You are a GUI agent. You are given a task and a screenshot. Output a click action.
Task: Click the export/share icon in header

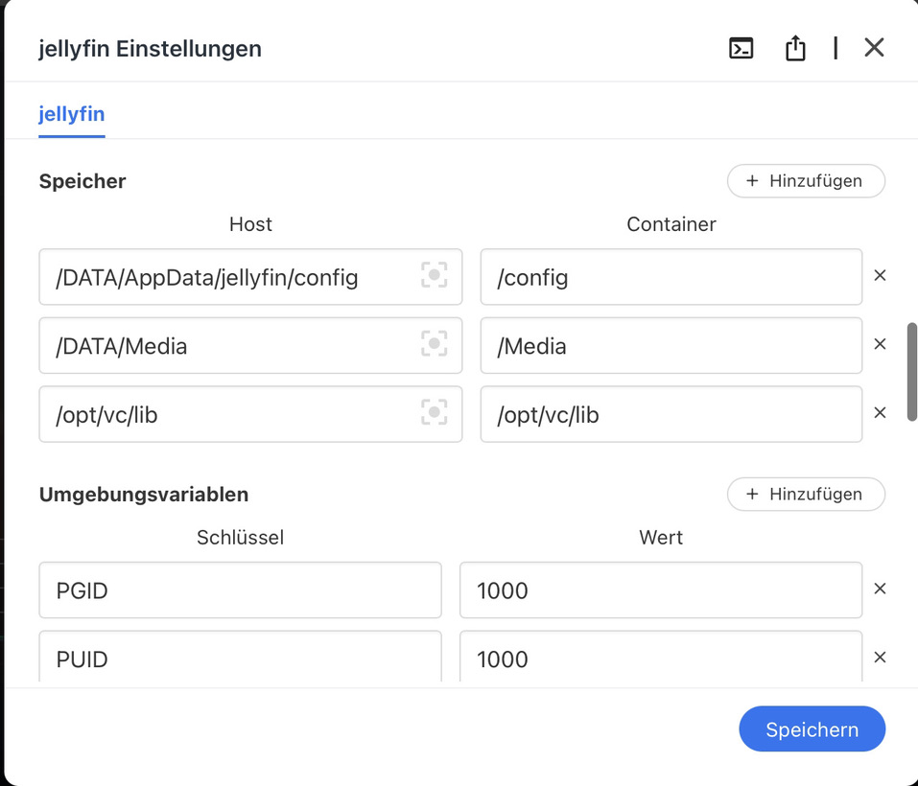[795, 48]
